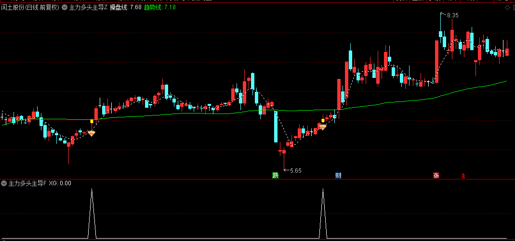Click the green 跌 event marker
This screenshot has width=515, height=241.
pos(275,176)
